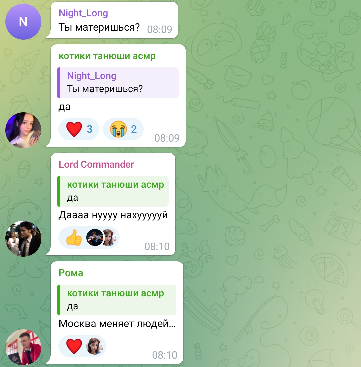Jump to quoted 'да' in Рома's reply

pos(117,300)
